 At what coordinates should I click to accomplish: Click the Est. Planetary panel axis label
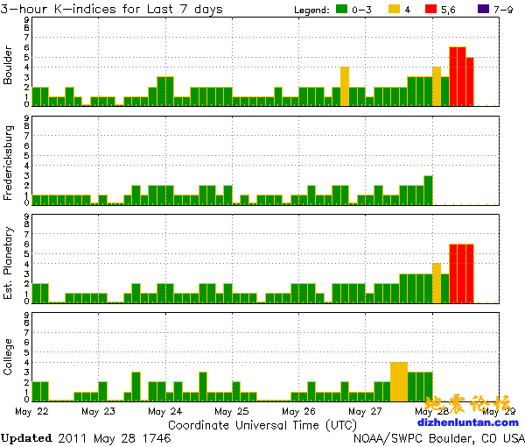pyautogui.click(x=9, y=263)
